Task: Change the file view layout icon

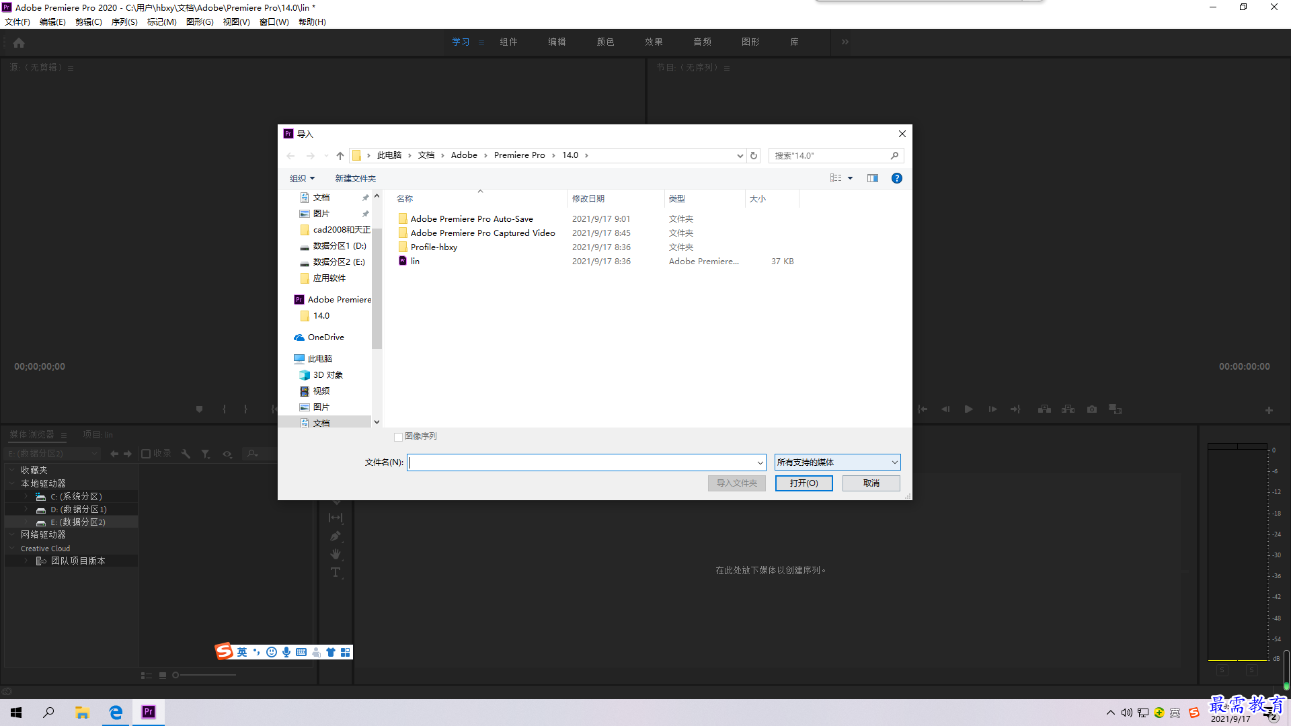Action: coord(836,178)
